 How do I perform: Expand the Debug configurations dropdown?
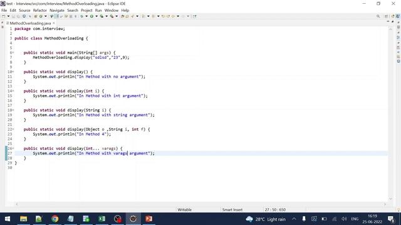click(86, 16)
